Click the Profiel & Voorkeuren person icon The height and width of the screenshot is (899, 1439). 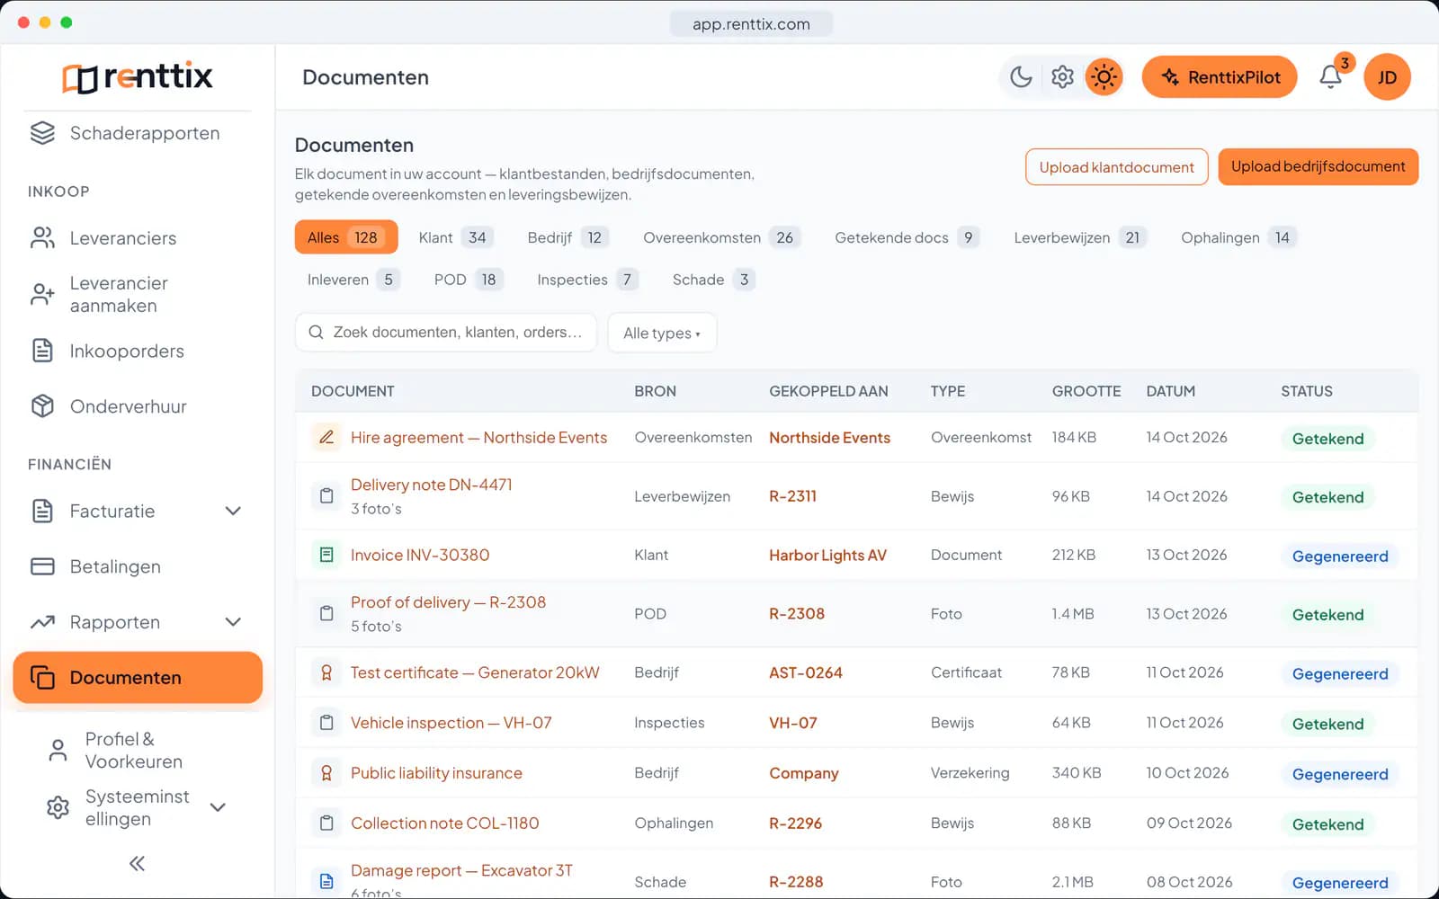click(58, 750)
